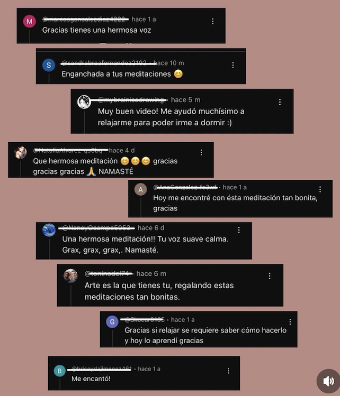Select the 'Me encantó!' comment text
Screen dimensions: 340x396
91,379
